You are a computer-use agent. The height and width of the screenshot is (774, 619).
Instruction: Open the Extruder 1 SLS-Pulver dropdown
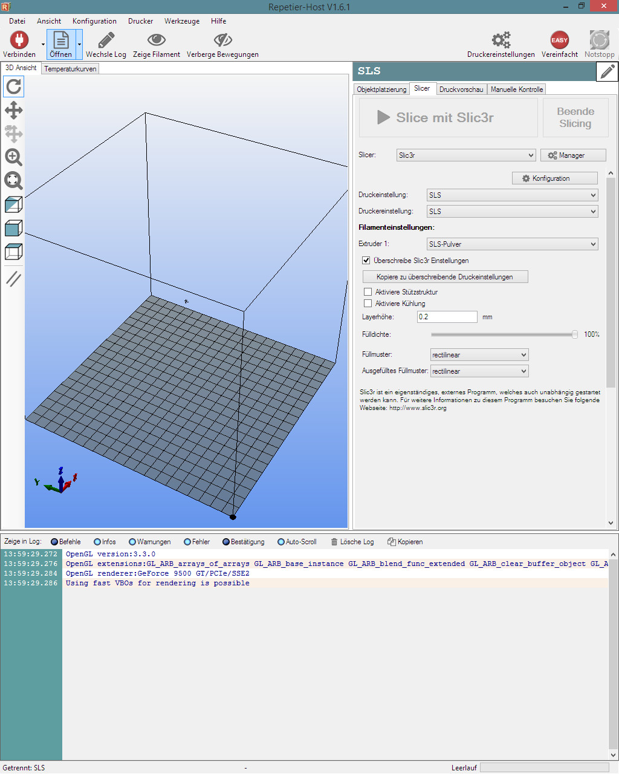(513, 244)
